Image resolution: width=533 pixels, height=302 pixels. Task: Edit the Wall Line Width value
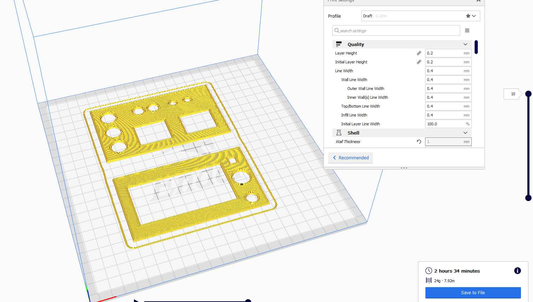(x=448, y=80)
